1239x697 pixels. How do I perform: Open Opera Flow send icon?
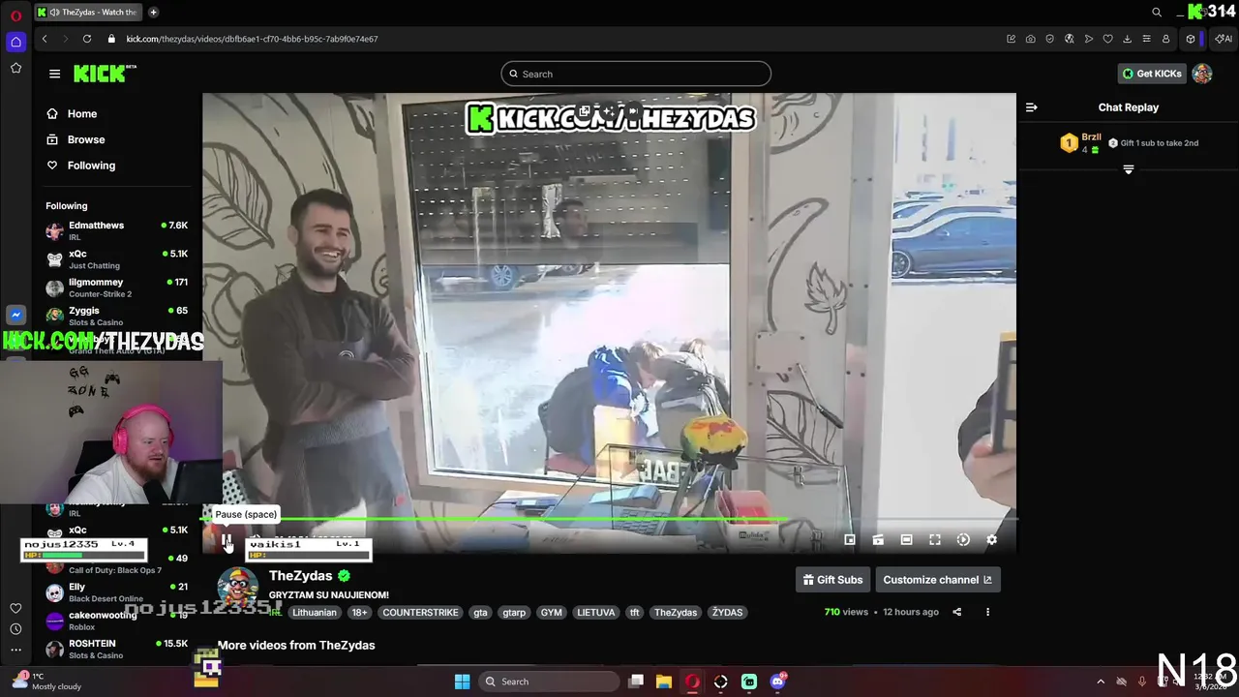(x=1088, y=39)
